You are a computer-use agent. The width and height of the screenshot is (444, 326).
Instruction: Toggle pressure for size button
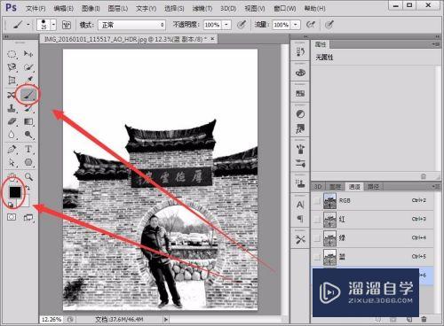(329, 25)
